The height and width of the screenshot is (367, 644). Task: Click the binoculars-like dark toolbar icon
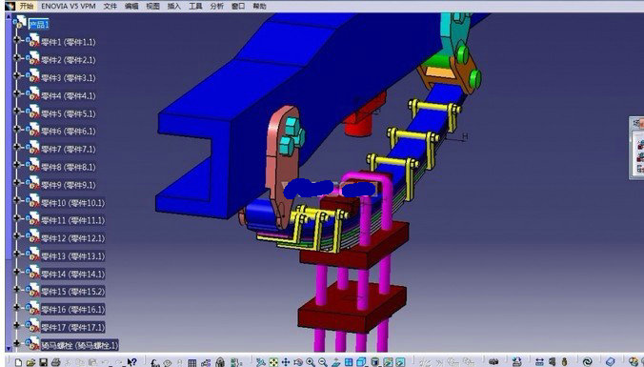[x=493, y=362]
